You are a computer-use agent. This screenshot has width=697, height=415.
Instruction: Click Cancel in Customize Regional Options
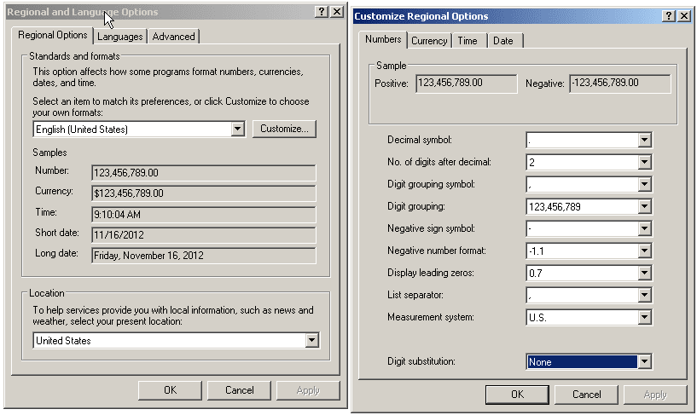coord(586,395)
